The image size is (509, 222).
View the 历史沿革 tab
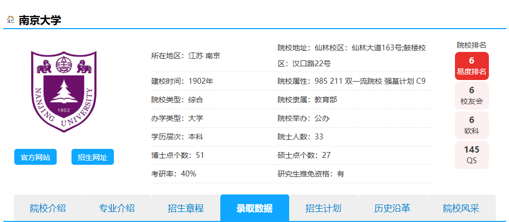pyautogui.click(x=392, y=208)
